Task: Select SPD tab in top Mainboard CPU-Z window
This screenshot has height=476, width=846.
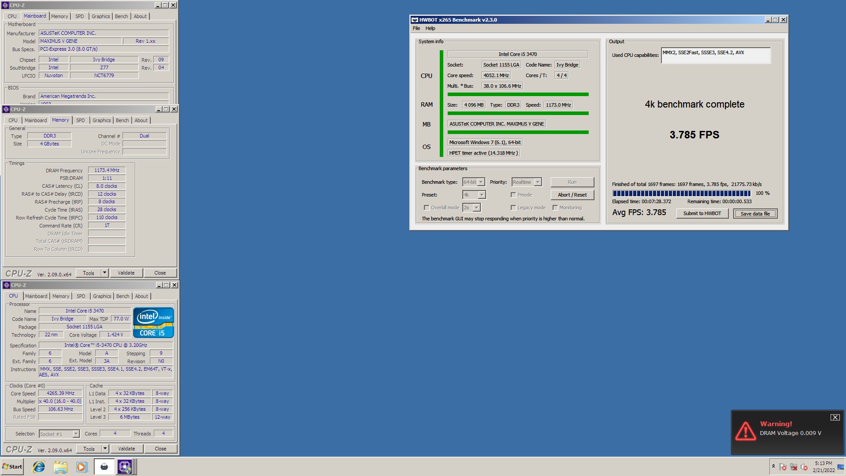Action: tap(79, 16)
